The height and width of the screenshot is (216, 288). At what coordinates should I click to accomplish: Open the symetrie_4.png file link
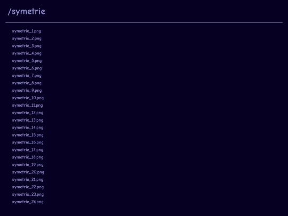point(27,53)
